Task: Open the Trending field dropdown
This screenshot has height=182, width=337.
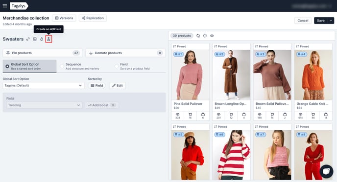Action: [44, 105]
